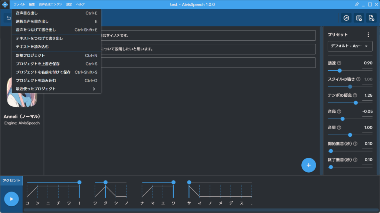Open the ヘルプ menu

(x=81, y=4)
